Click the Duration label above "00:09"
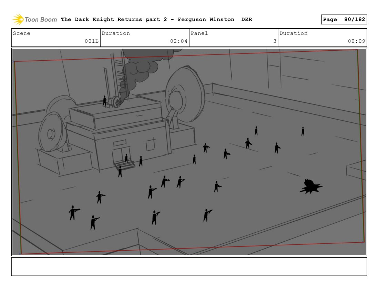The image size is (379, 293). 294,33
